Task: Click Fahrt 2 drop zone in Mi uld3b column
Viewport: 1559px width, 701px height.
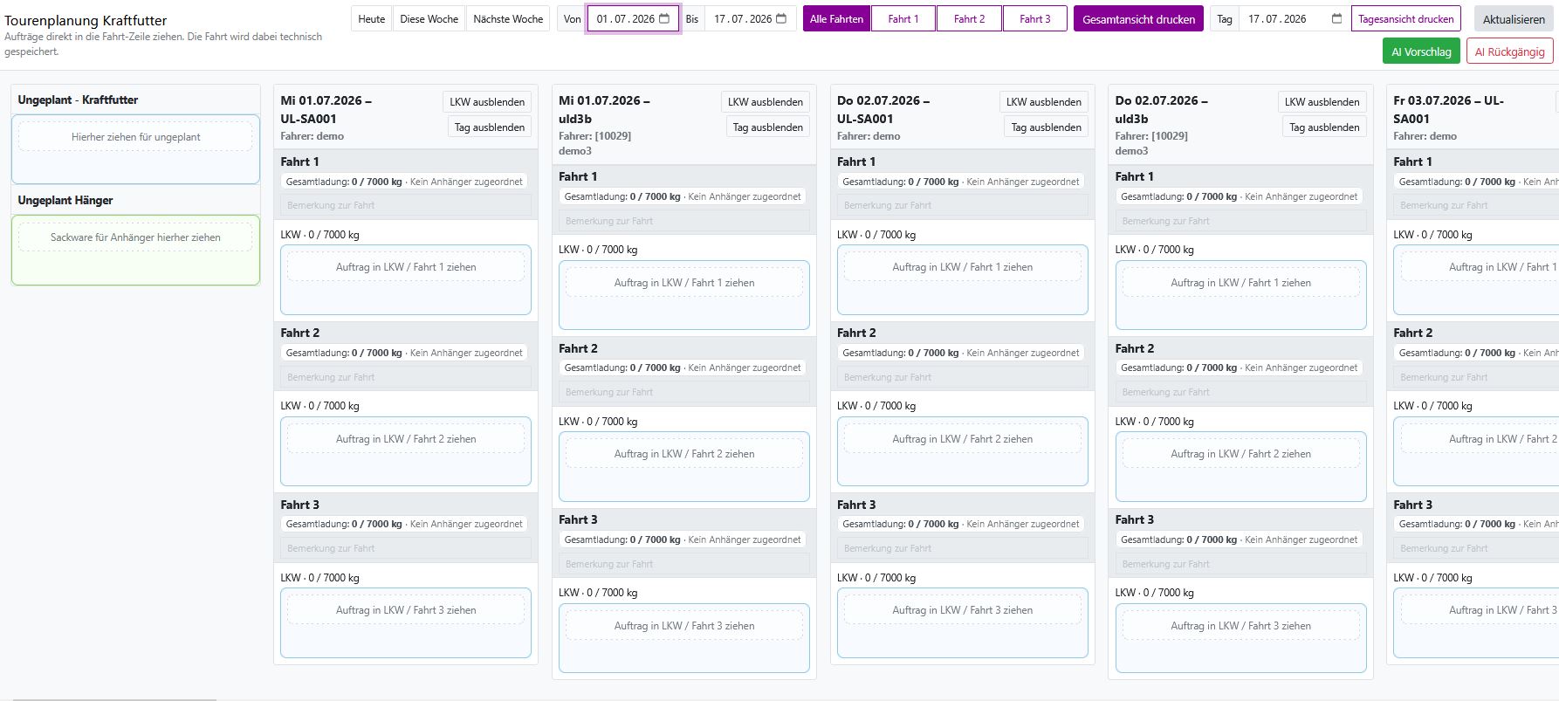Action: click(684, 466)
